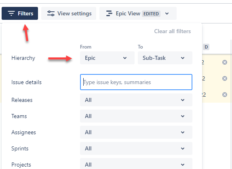
Task: Open the Sprints filter dropdown
Action: tap(136, 148)
